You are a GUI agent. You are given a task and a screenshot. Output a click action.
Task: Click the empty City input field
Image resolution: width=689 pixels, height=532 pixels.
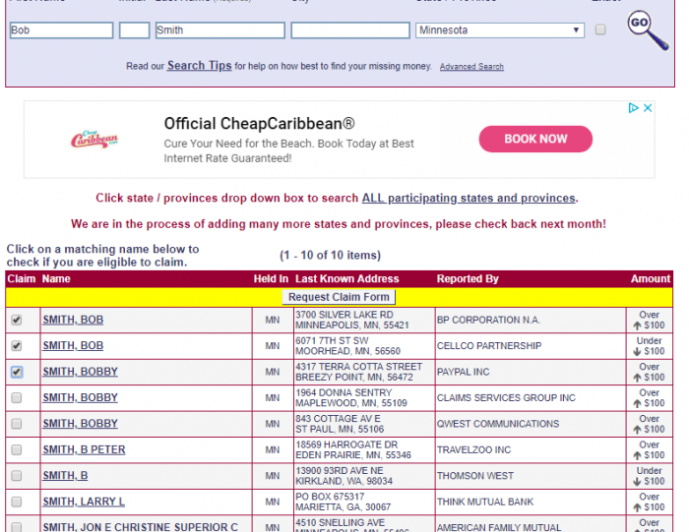[350, 30]
